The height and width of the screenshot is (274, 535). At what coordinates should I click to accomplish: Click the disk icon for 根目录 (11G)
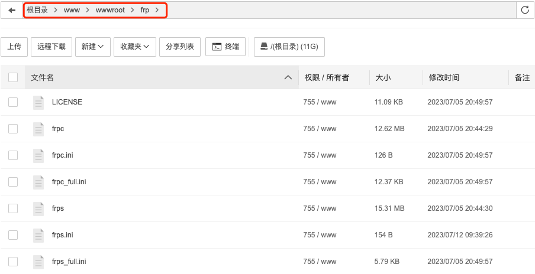pyautogui.click(x=264, y=47)
